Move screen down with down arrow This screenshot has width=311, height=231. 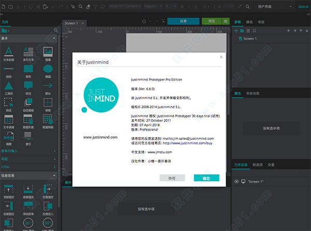[x=307, y=31]
